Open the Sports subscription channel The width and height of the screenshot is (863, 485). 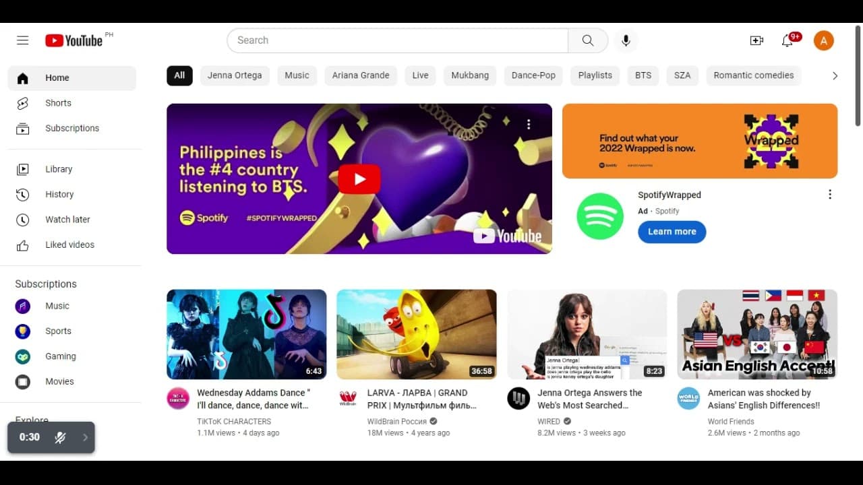(72, 331)
